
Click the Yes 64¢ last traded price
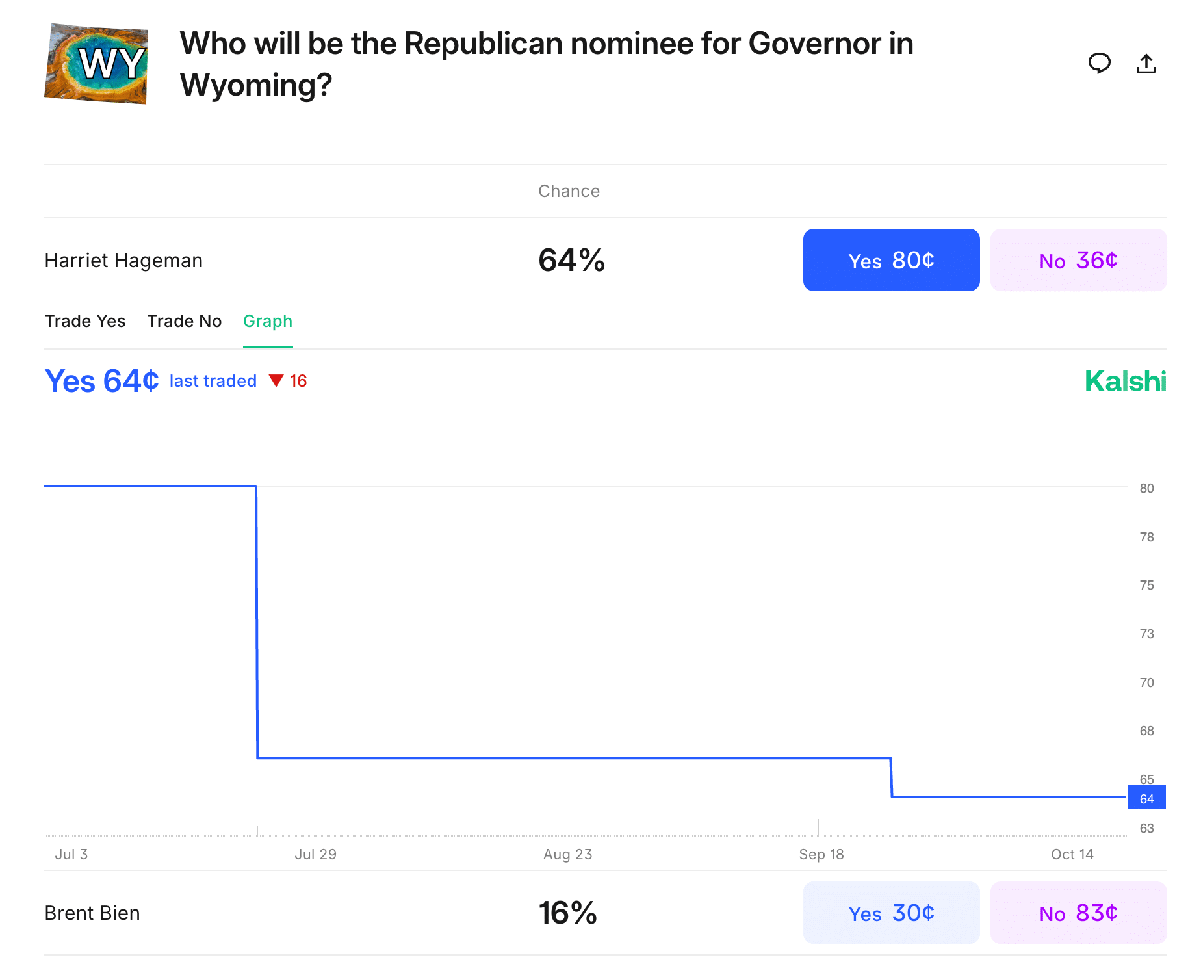pyautogui.click(x=101, y=382)
